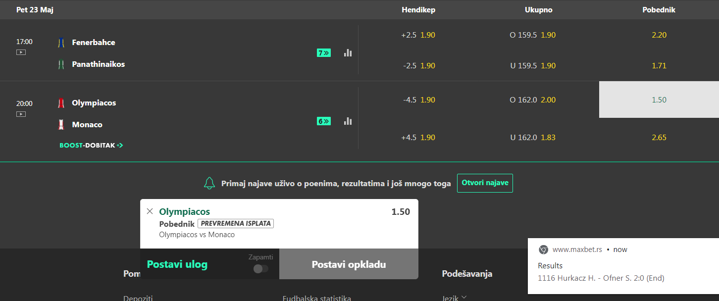The image size is (719, 301).
Task: Click Chrome icon in maxbet notification
Action: pos(543,250)
